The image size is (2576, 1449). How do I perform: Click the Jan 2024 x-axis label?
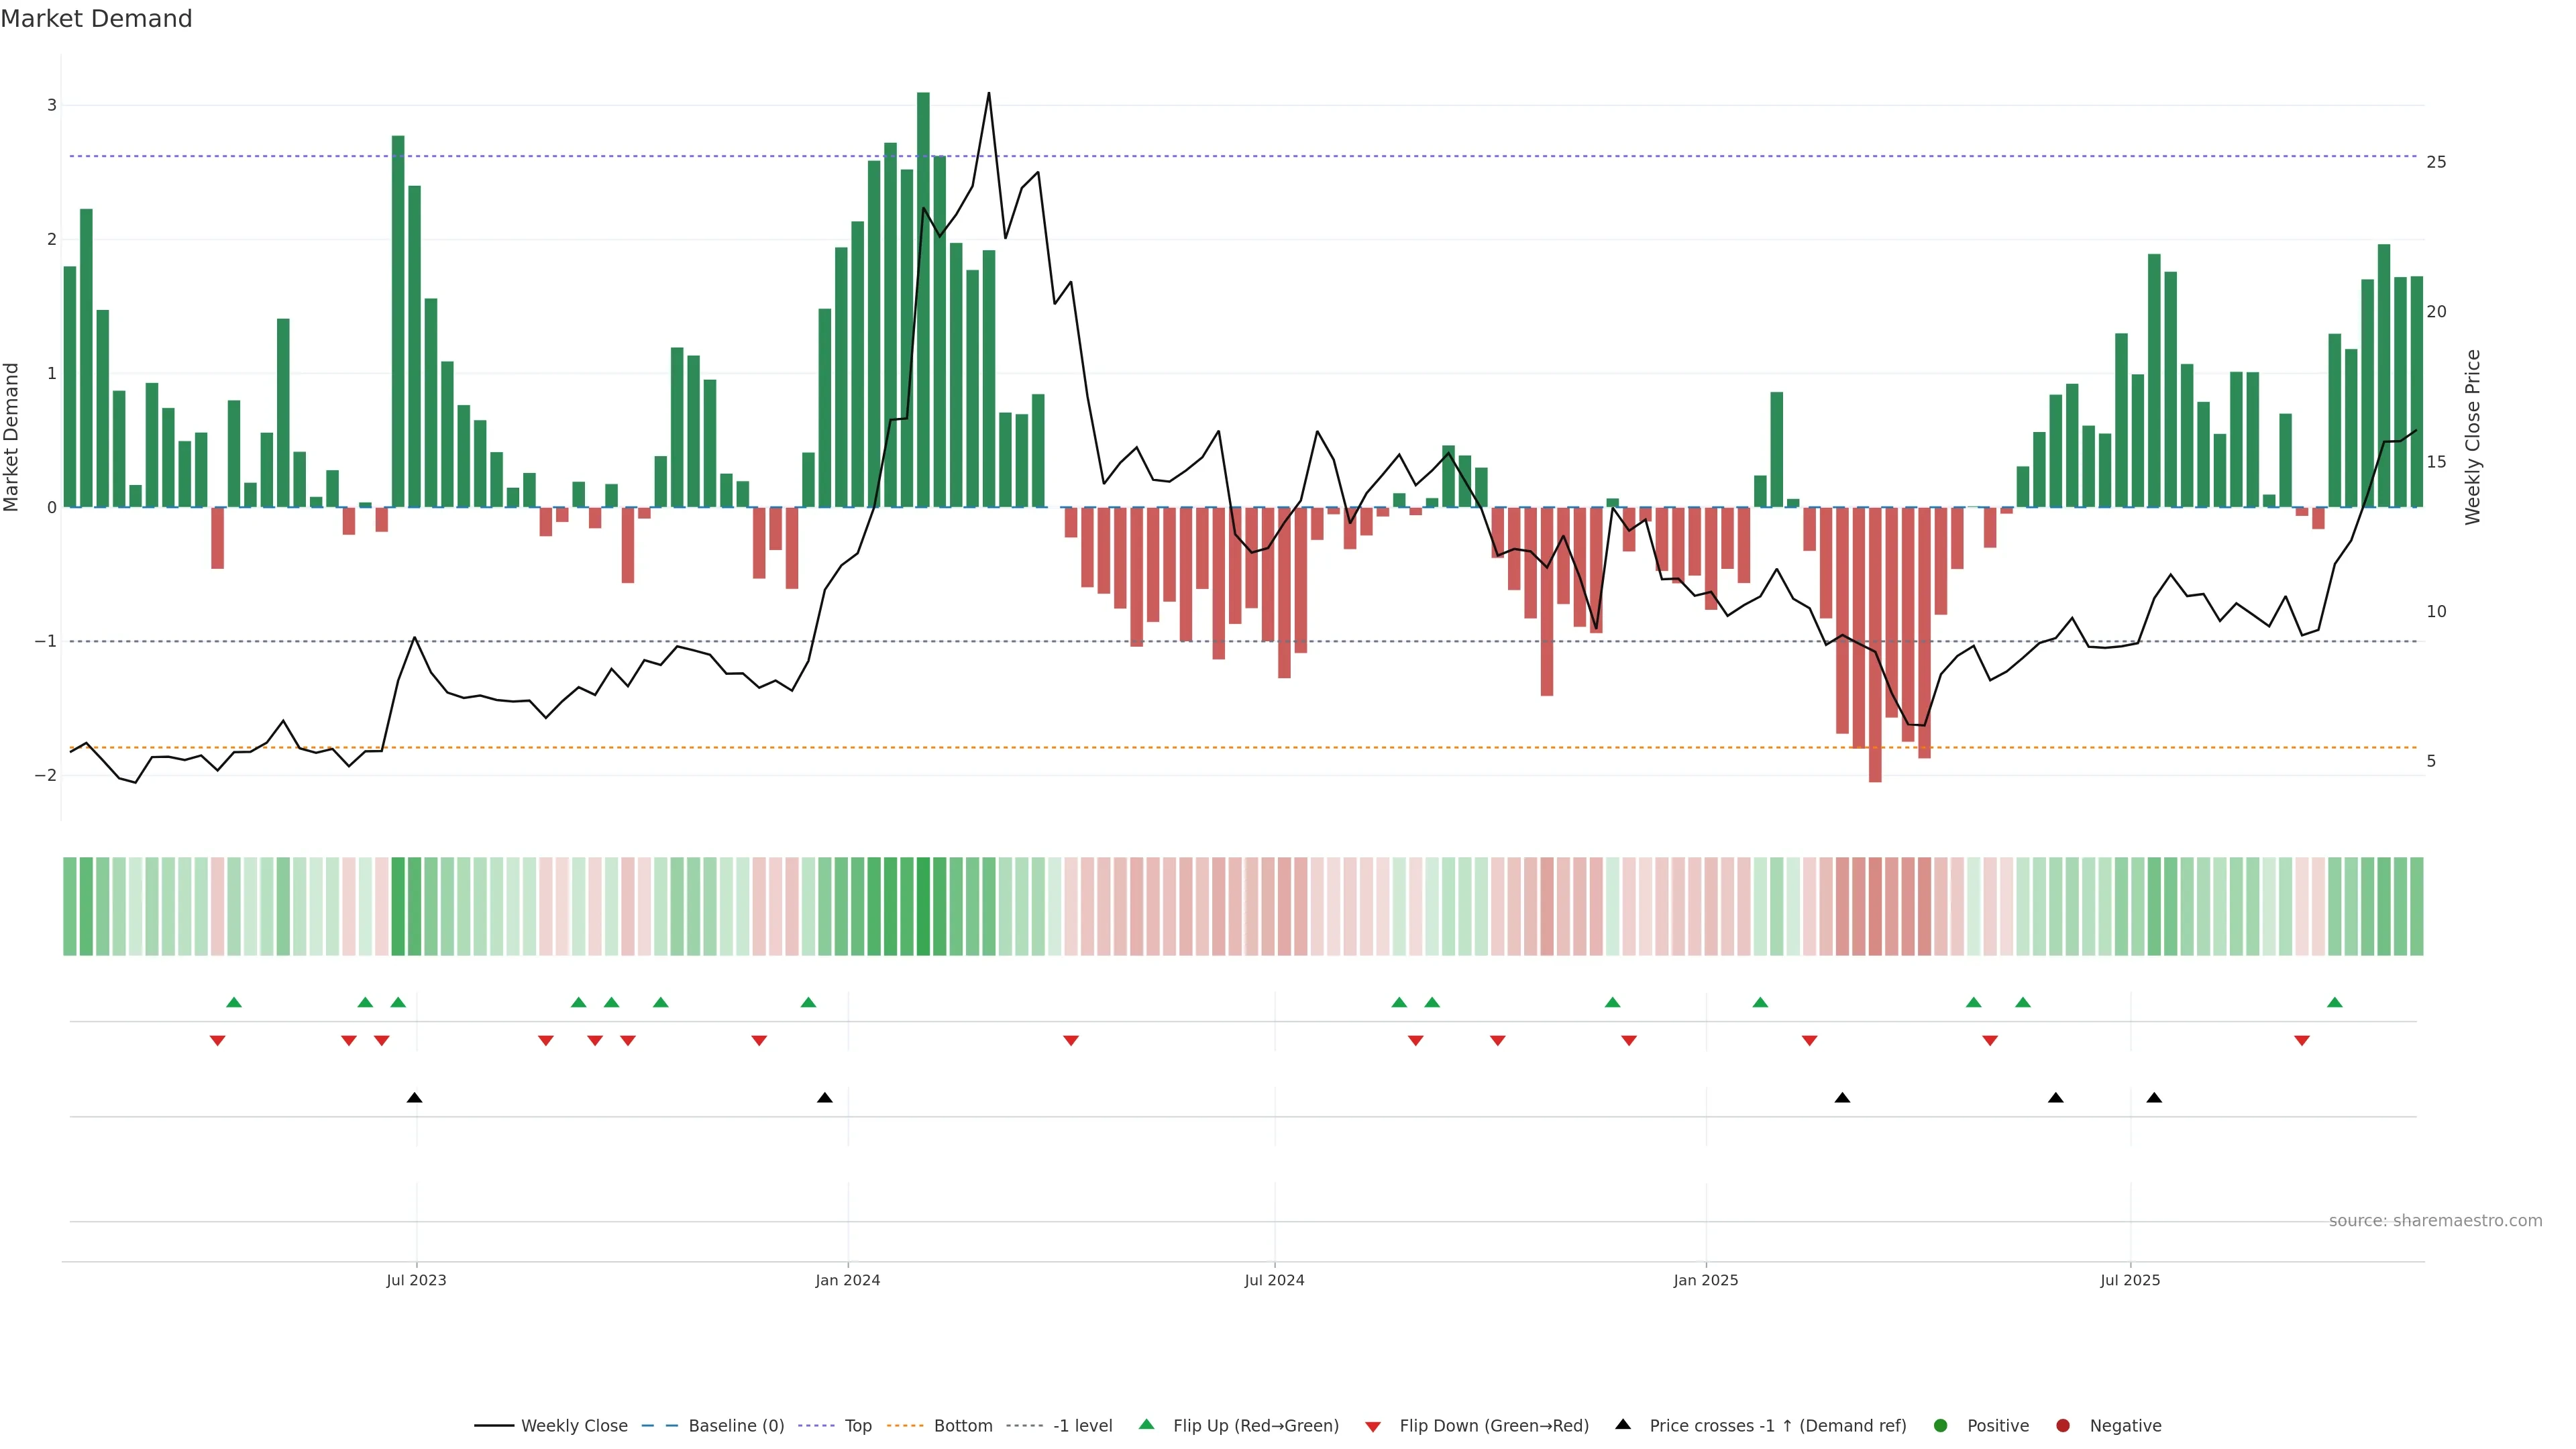point(847,1280)
